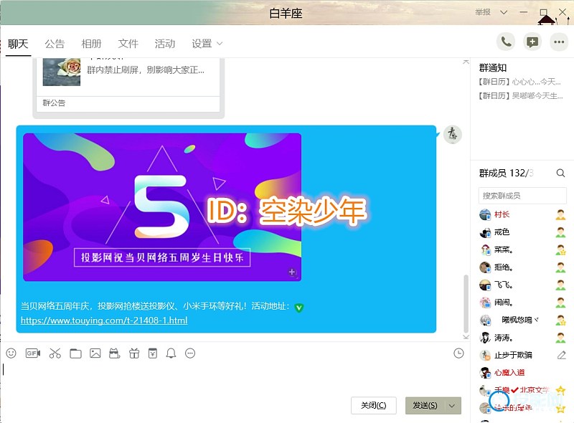Screen dimensions: 574x423
Task: Open the red packet yuan icon
Action: 153,353
